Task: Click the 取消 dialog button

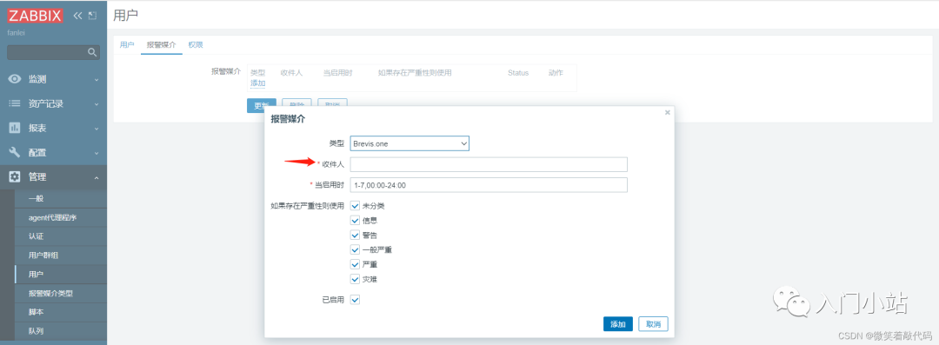Action: point(653,324)
